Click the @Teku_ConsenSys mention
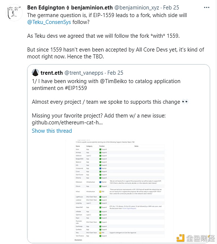 tap(49, 22)
